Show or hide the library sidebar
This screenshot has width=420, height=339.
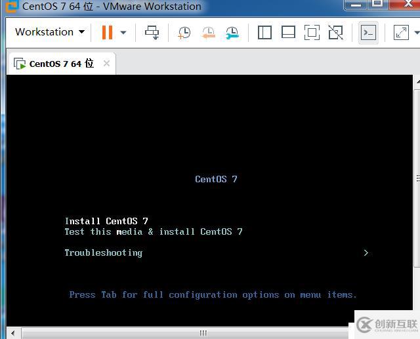pyautogui.click(x=264, y=33)
